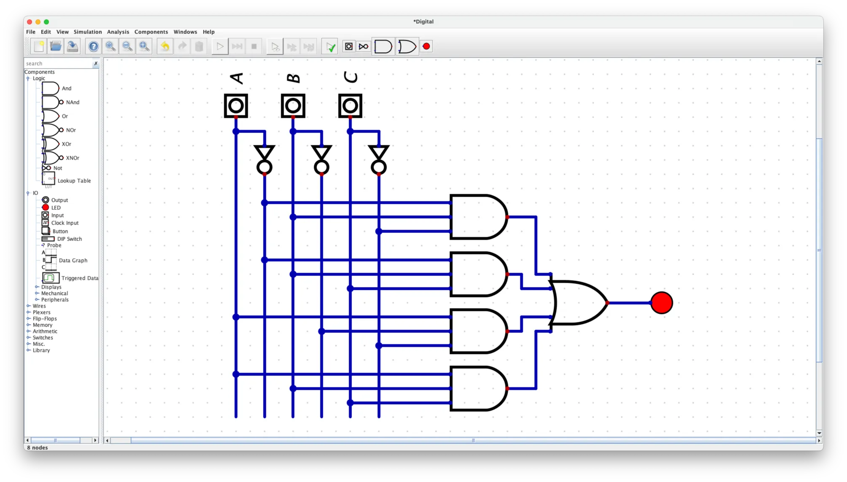Open the Components menu
Screen dimensions: 847x482
151,32
